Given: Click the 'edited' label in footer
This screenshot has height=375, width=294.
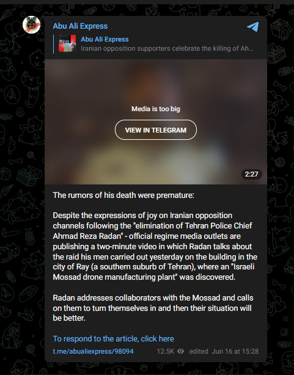Looking at the screenshot, I should click(199, 351).
